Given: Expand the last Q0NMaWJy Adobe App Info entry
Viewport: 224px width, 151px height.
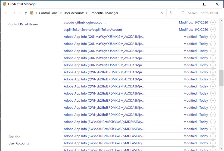Looking at the screenshot, I should click(213, 65).
